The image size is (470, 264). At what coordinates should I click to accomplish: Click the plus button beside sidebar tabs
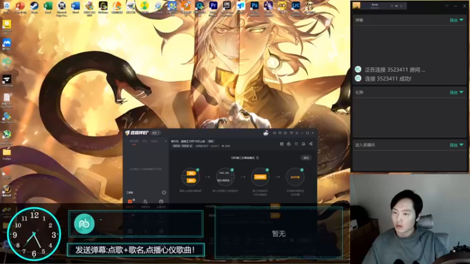point(166,141)
